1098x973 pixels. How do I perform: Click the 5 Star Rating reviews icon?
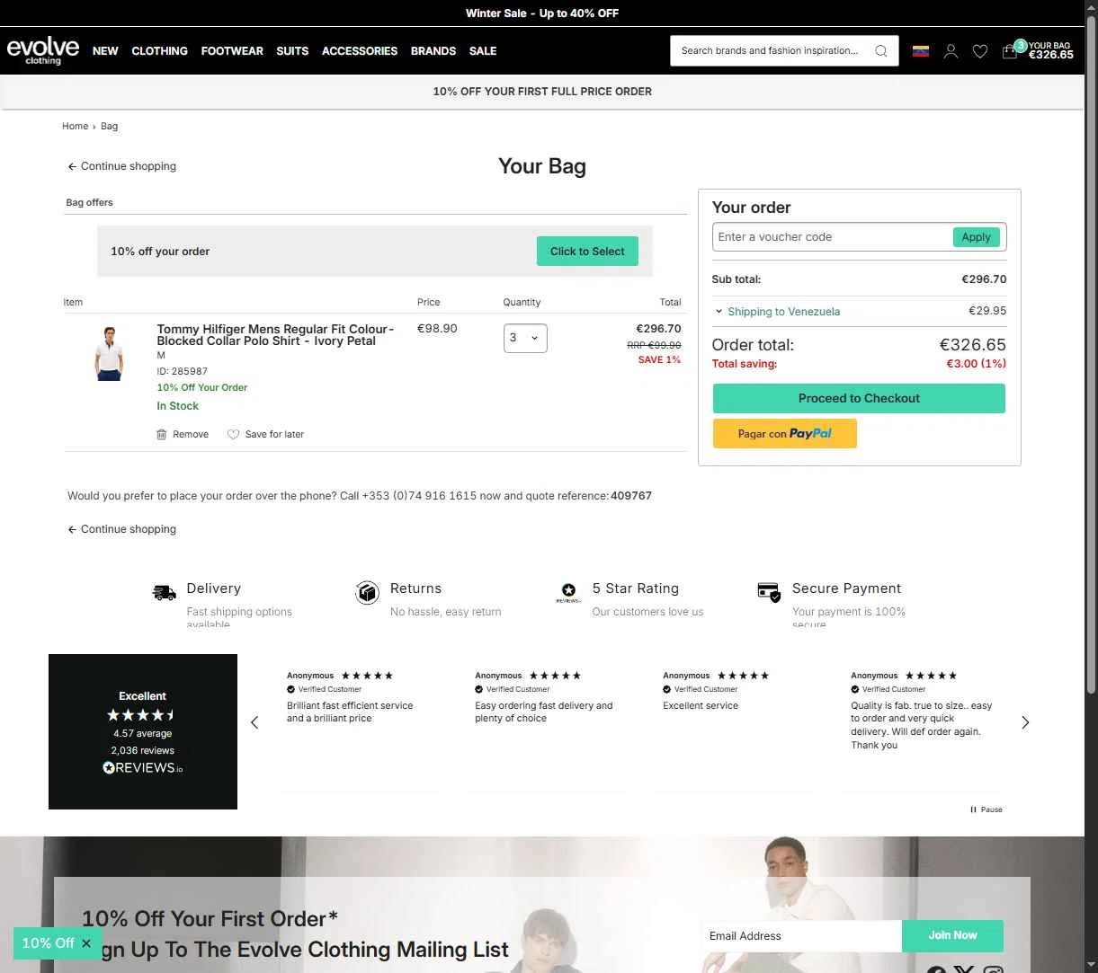point(568,592)
